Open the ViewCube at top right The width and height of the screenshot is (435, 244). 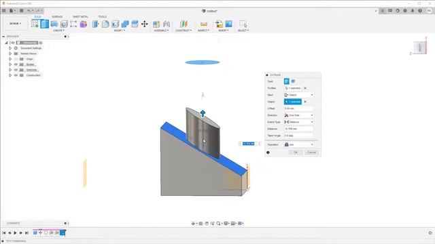pos(420,47)
